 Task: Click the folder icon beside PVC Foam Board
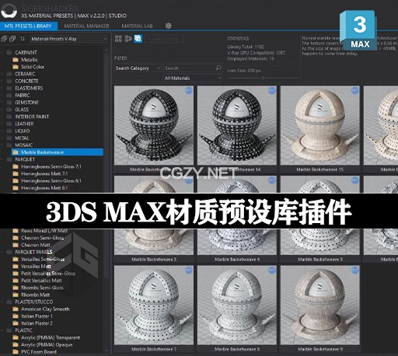point(16,351)
